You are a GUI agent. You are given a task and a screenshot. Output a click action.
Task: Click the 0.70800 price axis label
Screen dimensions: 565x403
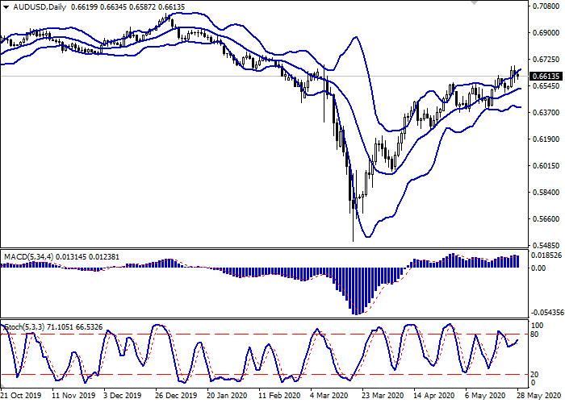[x=546, y=7]
